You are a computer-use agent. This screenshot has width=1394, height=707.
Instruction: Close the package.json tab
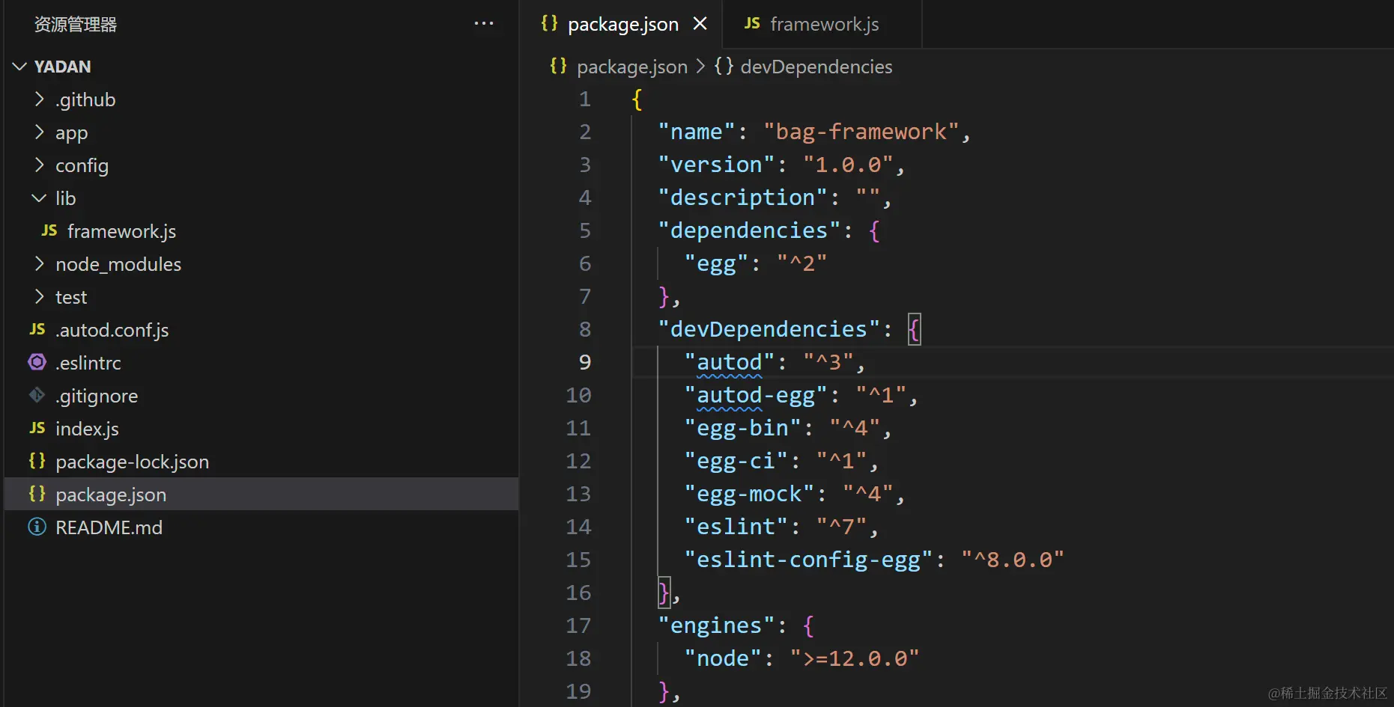[x=700, y=24]
